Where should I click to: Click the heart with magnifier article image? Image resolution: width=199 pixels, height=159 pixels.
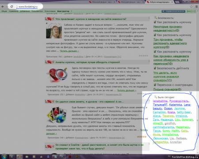(57, 75)
